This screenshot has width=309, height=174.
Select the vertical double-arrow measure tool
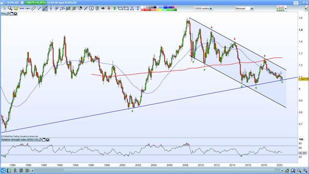[138, 9]
